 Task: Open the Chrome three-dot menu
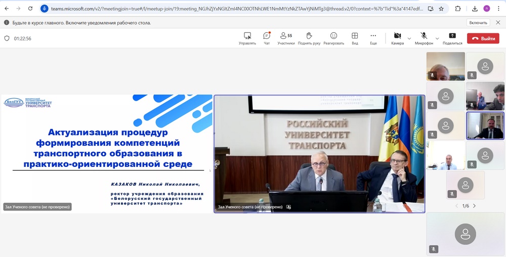click(x=498, y=9)
